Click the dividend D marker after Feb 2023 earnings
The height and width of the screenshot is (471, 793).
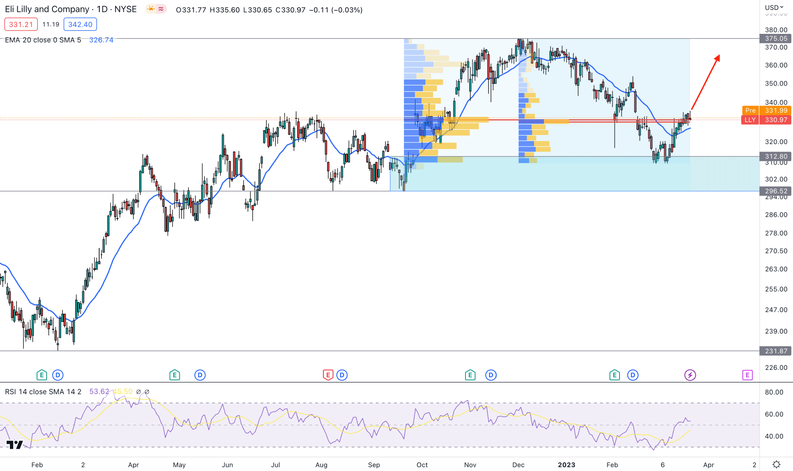(633, 375)
